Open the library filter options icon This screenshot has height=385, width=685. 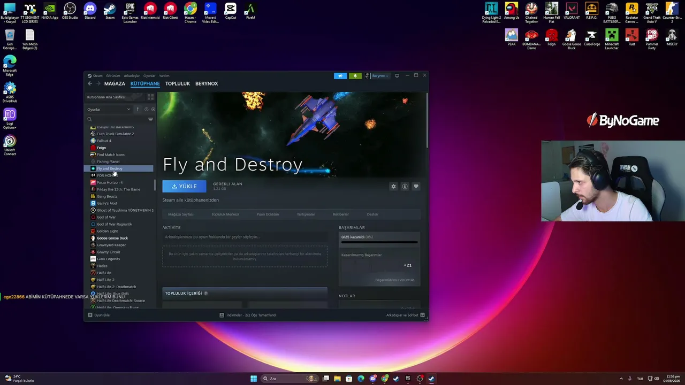pos(150,119)
